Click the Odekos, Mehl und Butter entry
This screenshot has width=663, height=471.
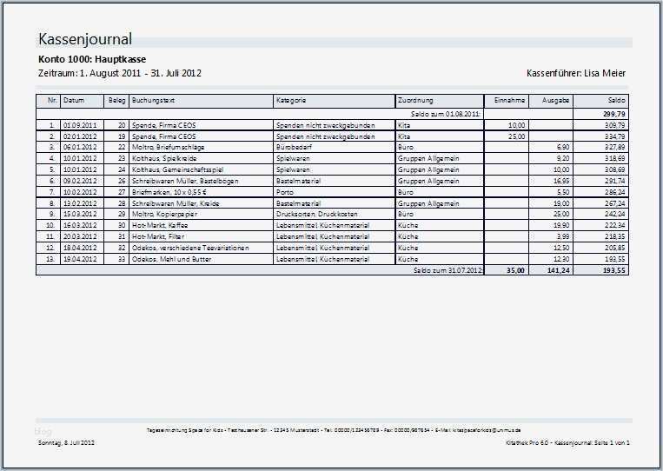click(171, 259)
